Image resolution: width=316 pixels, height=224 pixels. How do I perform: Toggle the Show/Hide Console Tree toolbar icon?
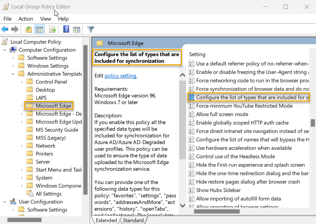coord(39,29)
